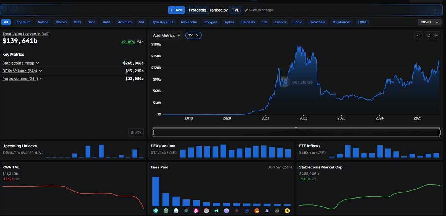Select the Berachain chain tab
446x216 pixels.
pos(317,22)
